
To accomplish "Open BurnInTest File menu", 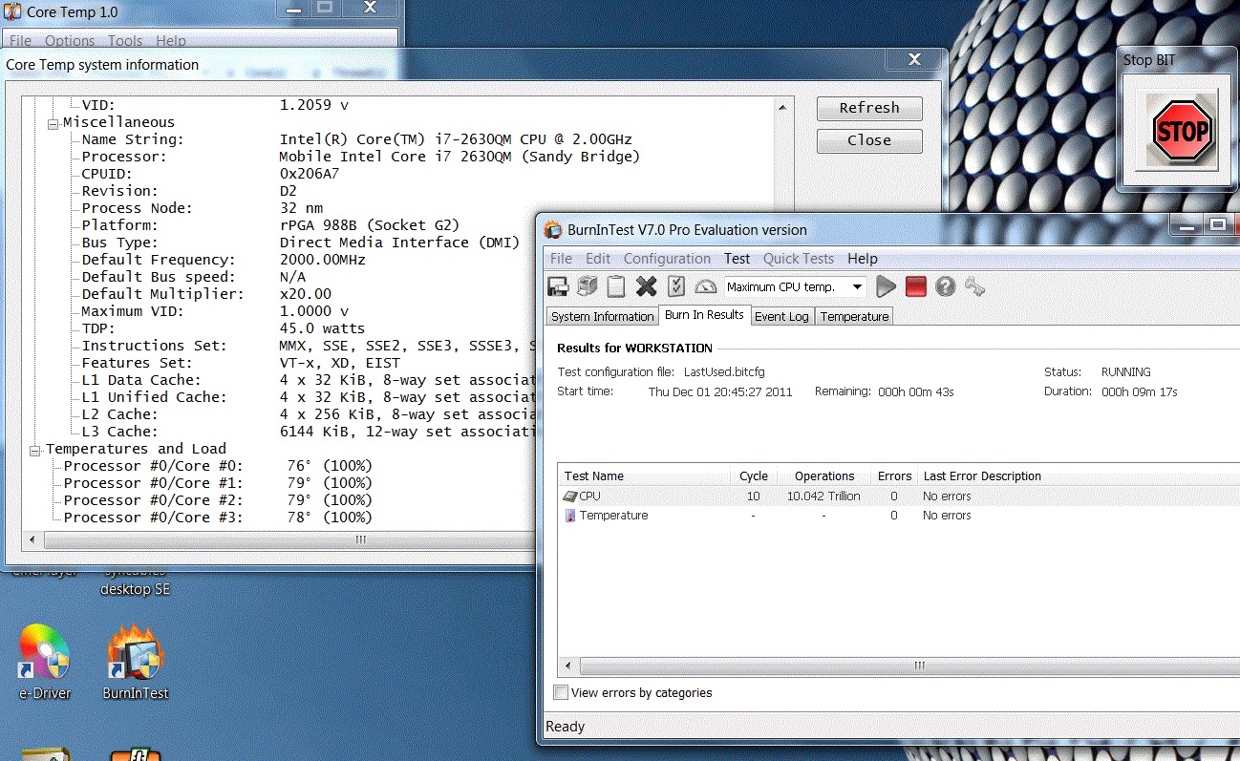I will (x=562, y=258).
